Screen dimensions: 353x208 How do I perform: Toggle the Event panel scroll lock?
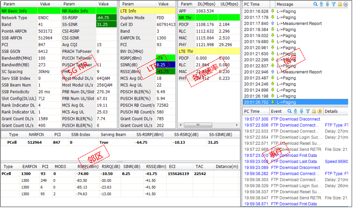point(314,111)
